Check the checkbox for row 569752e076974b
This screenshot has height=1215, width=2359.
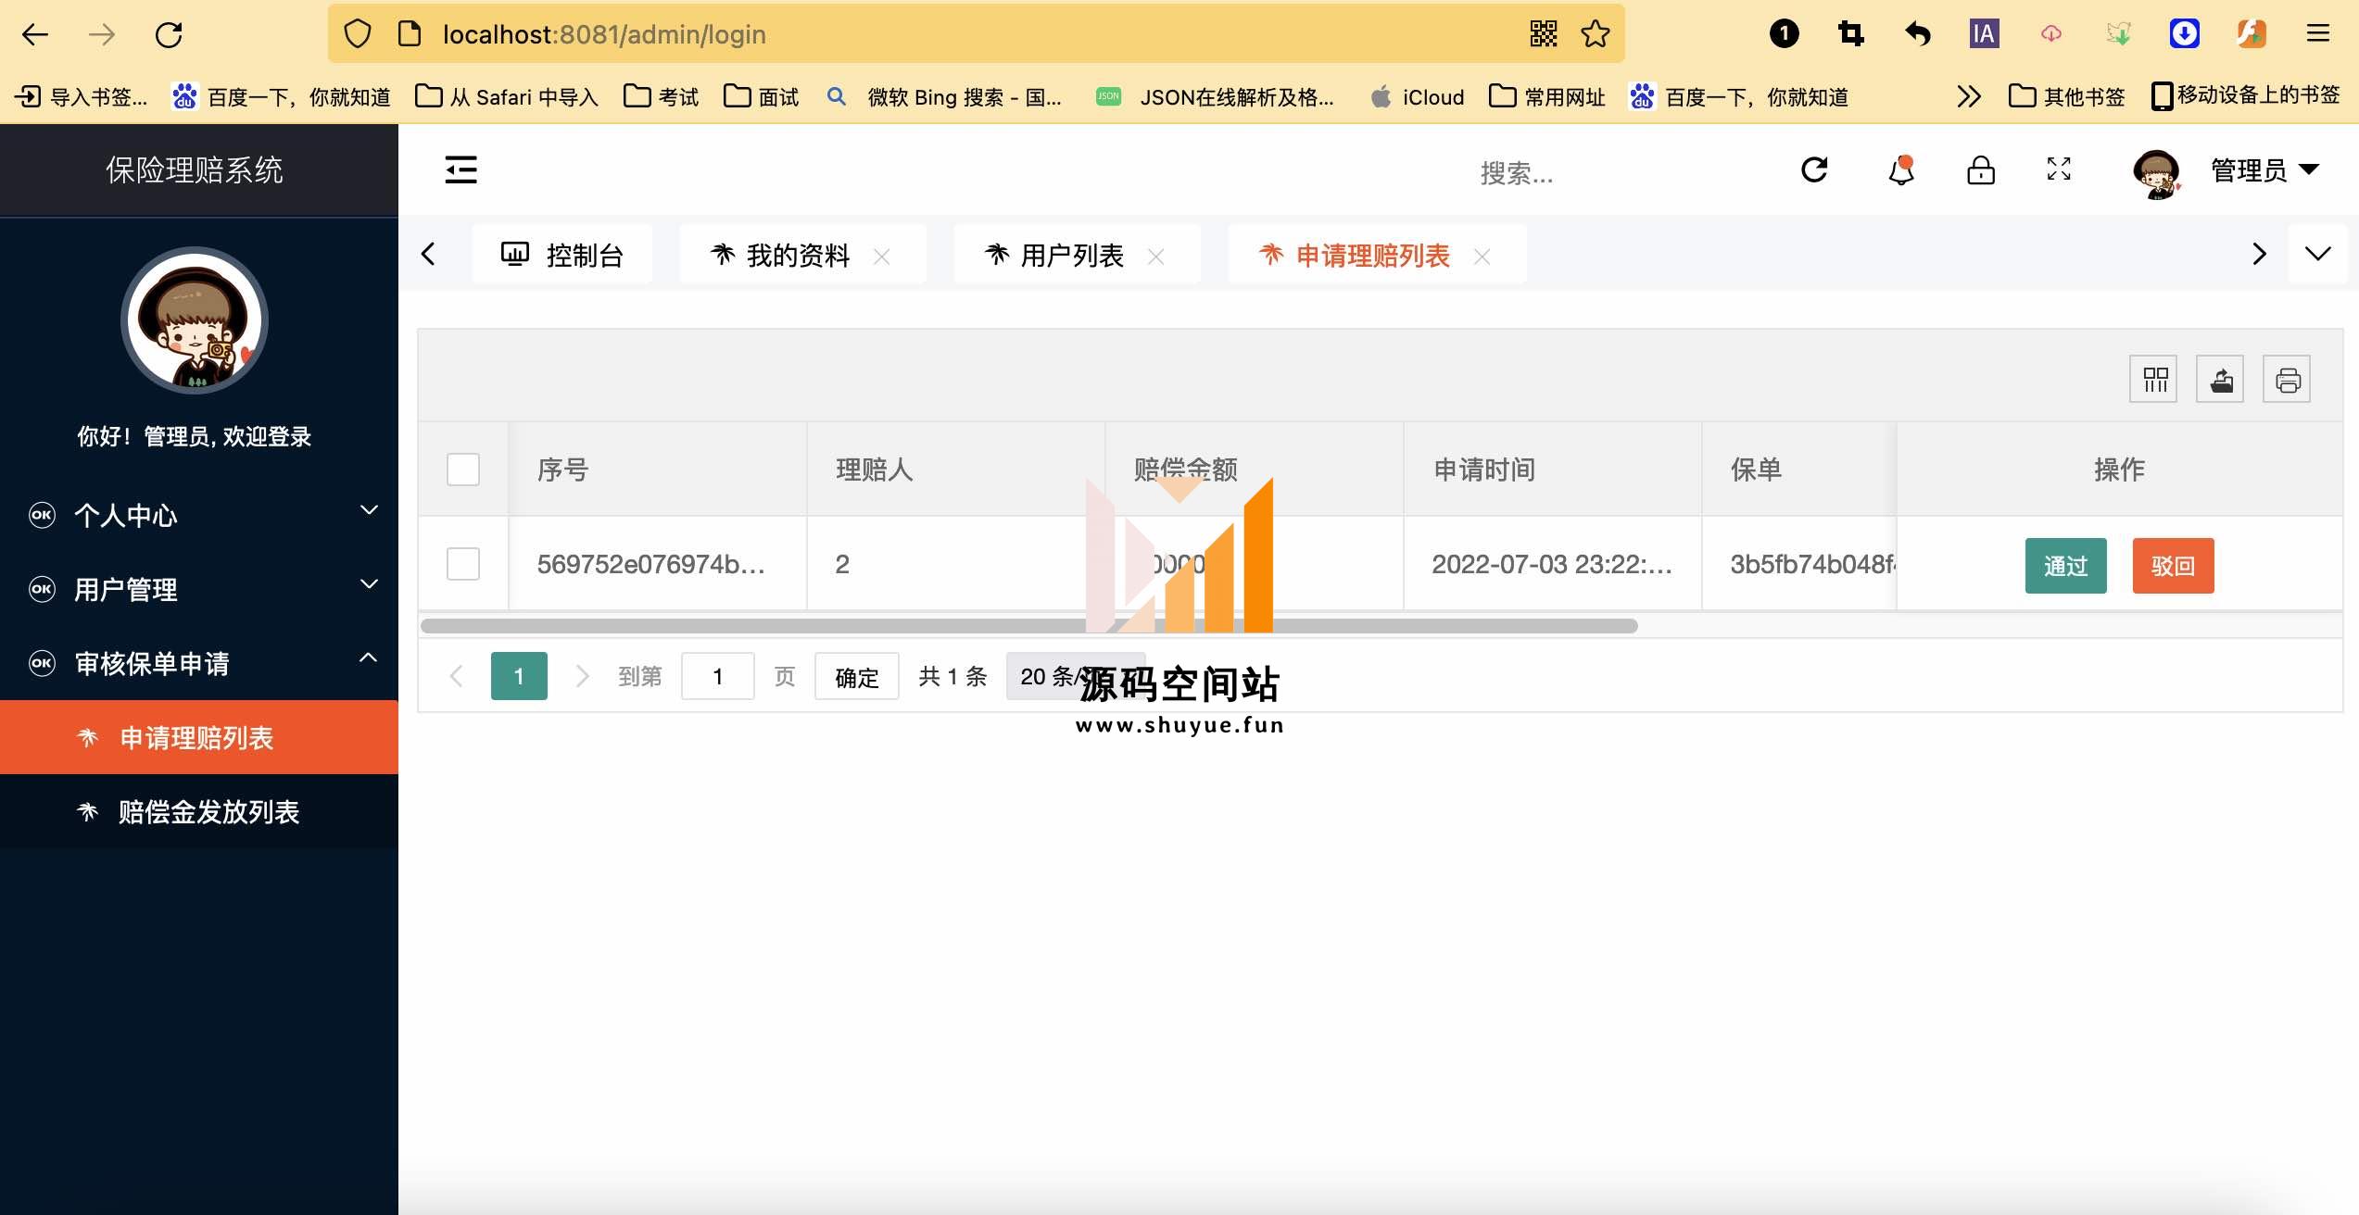[463, 563]
